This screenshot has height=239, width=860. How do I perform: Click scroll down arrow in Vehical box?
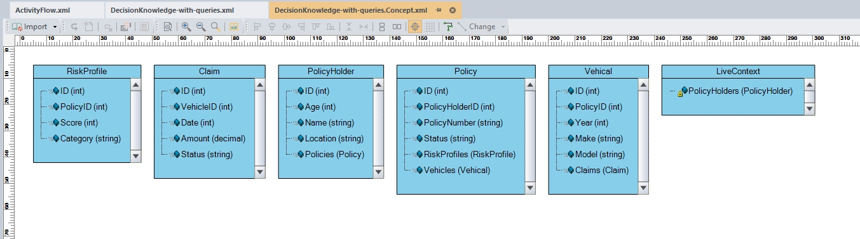point(643,188)
